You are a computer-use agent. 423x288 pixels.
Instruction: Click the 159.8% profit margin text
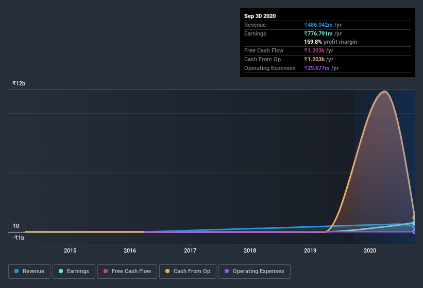(330, 42)
